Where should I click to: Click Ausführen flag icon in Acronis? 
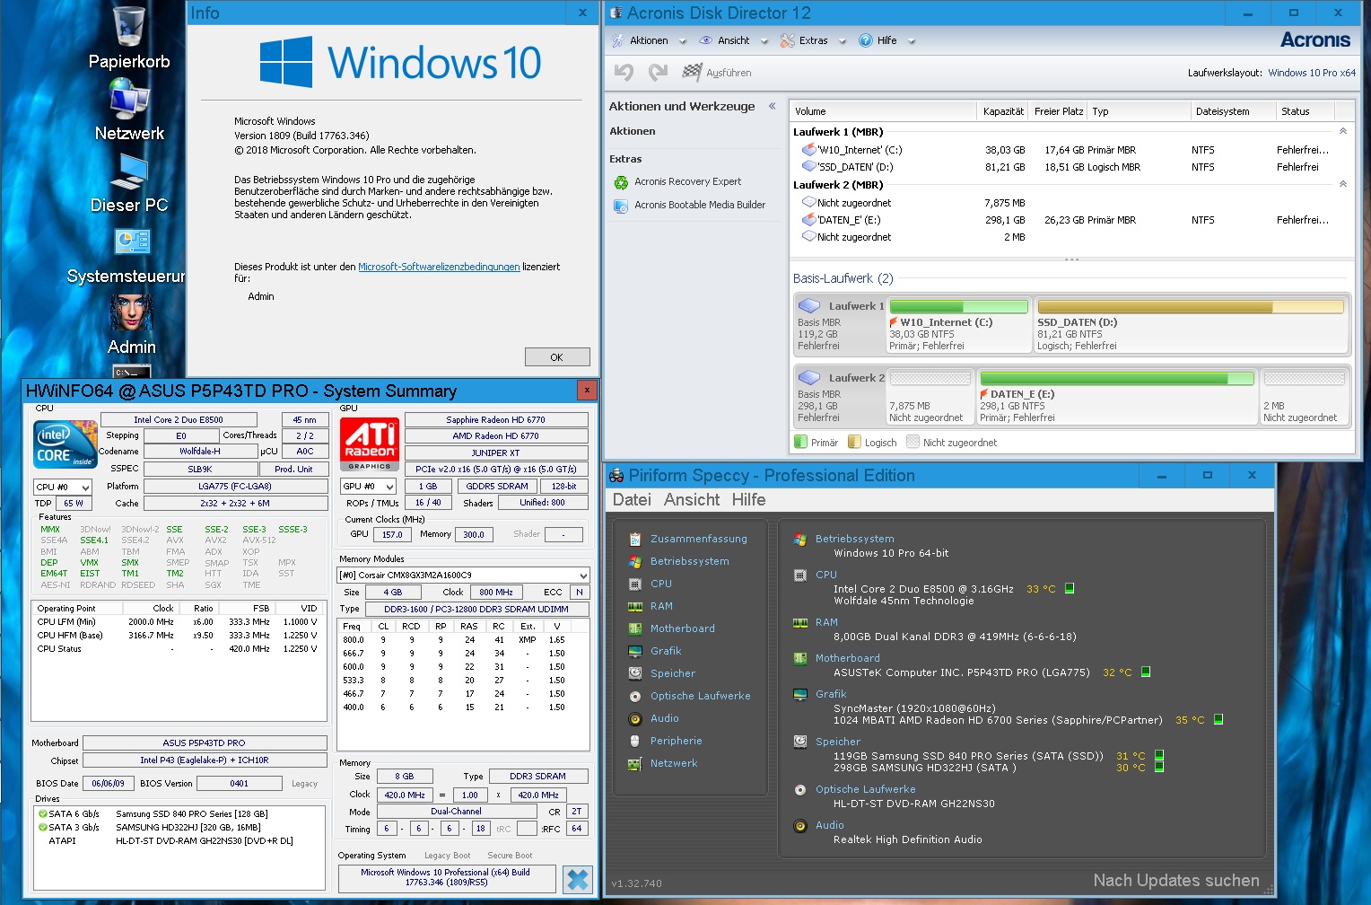tap(692, 72)
